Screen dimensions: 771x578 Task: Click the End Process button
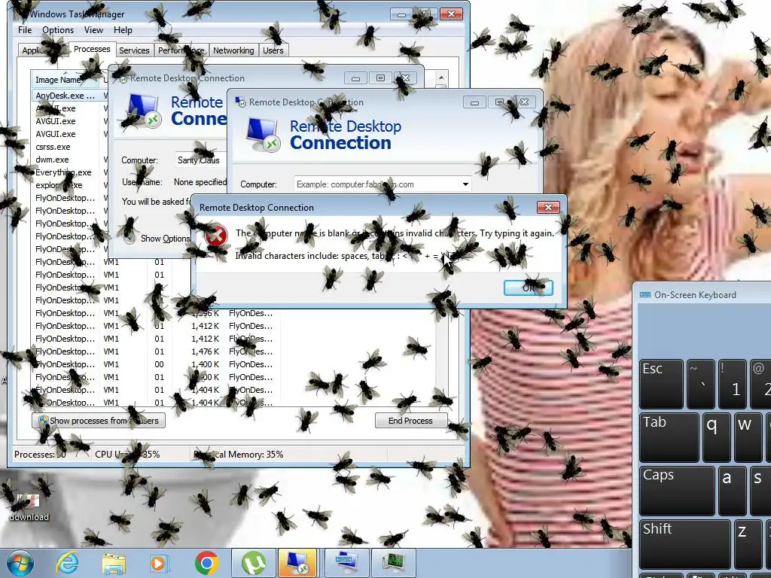[410, 421]
